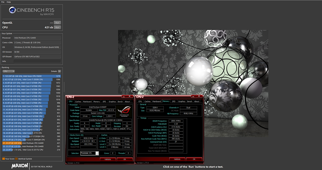This screenshot has width=322, height=170.
Task: Switch to Caches tab in left CPU-Z window
Action: tap(78, 101)
